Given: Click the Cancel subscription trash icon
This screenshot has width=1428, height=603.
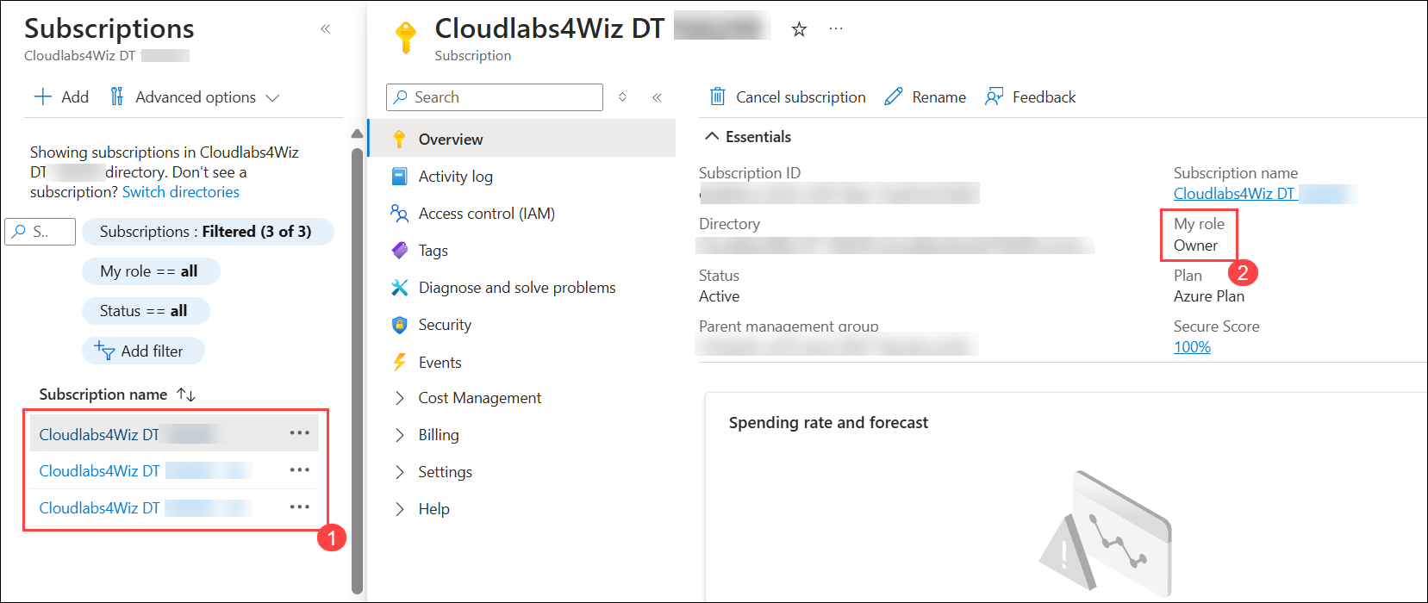Looking at the screenshot, I should [x=717, y=96].
